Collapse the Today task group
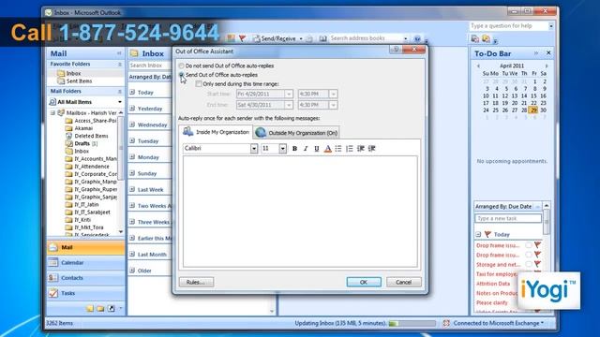The height and width of the screenshot is (337, 600). [478, 234]
